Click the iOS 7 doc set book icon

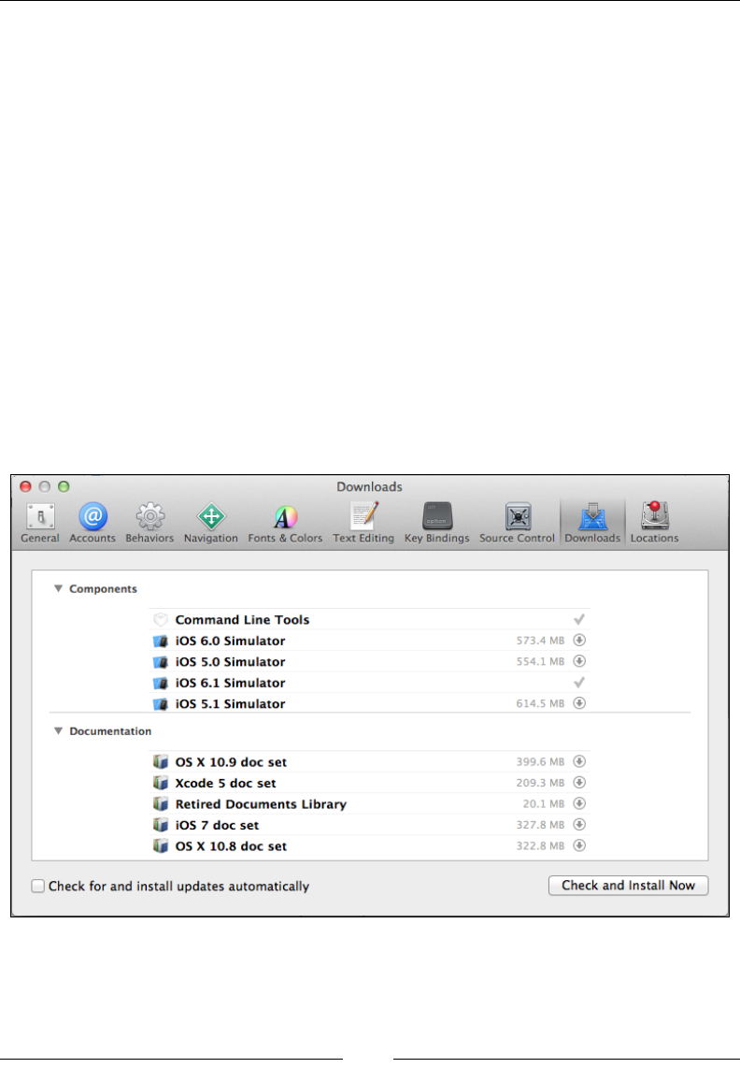coord(161,825)
